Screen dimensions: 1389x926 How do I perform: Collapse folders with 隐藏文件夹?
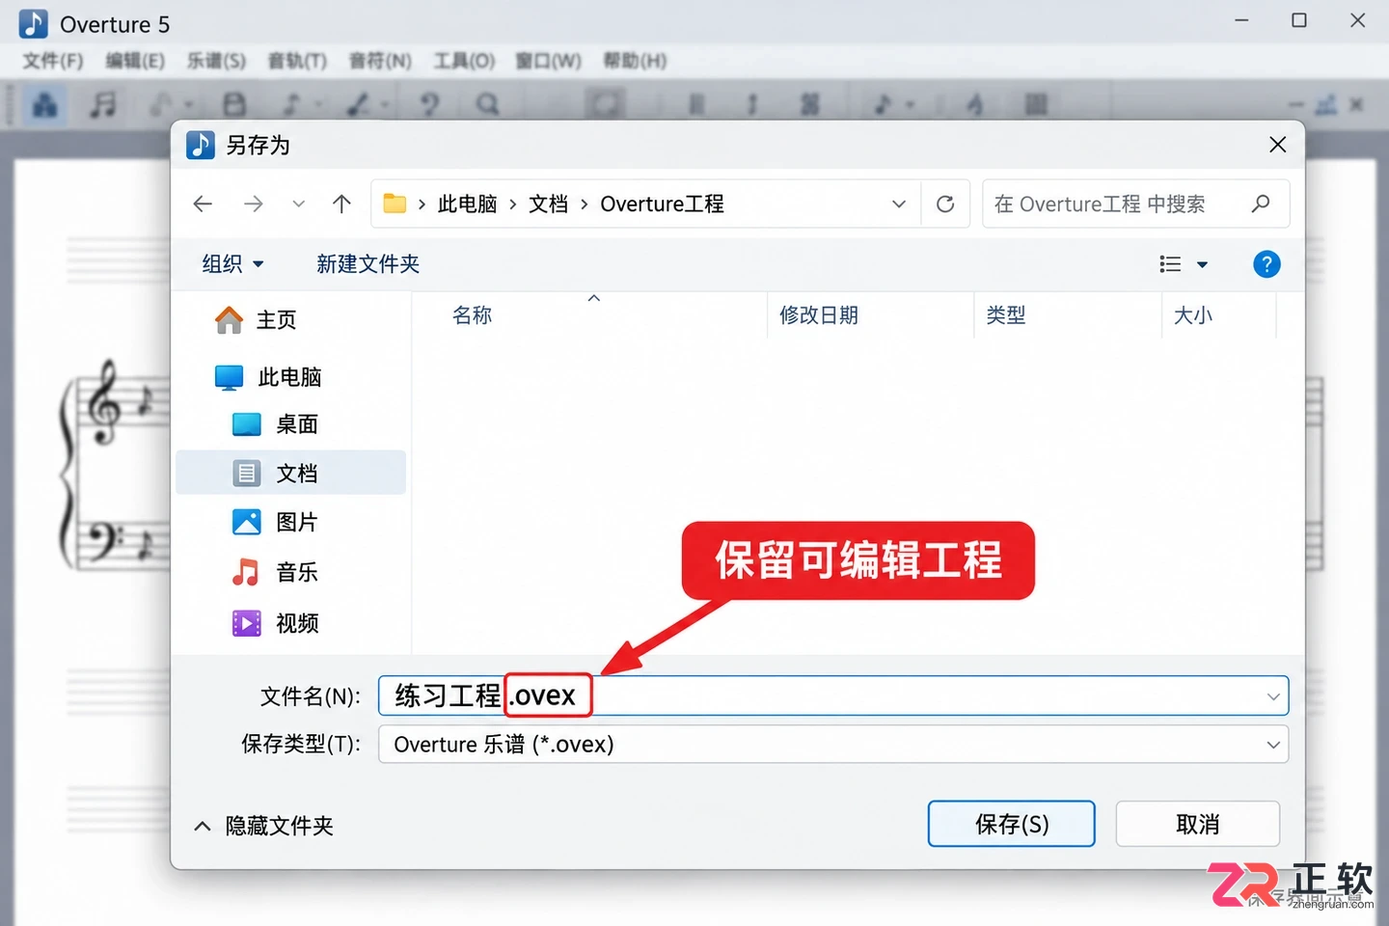[263, 826]
